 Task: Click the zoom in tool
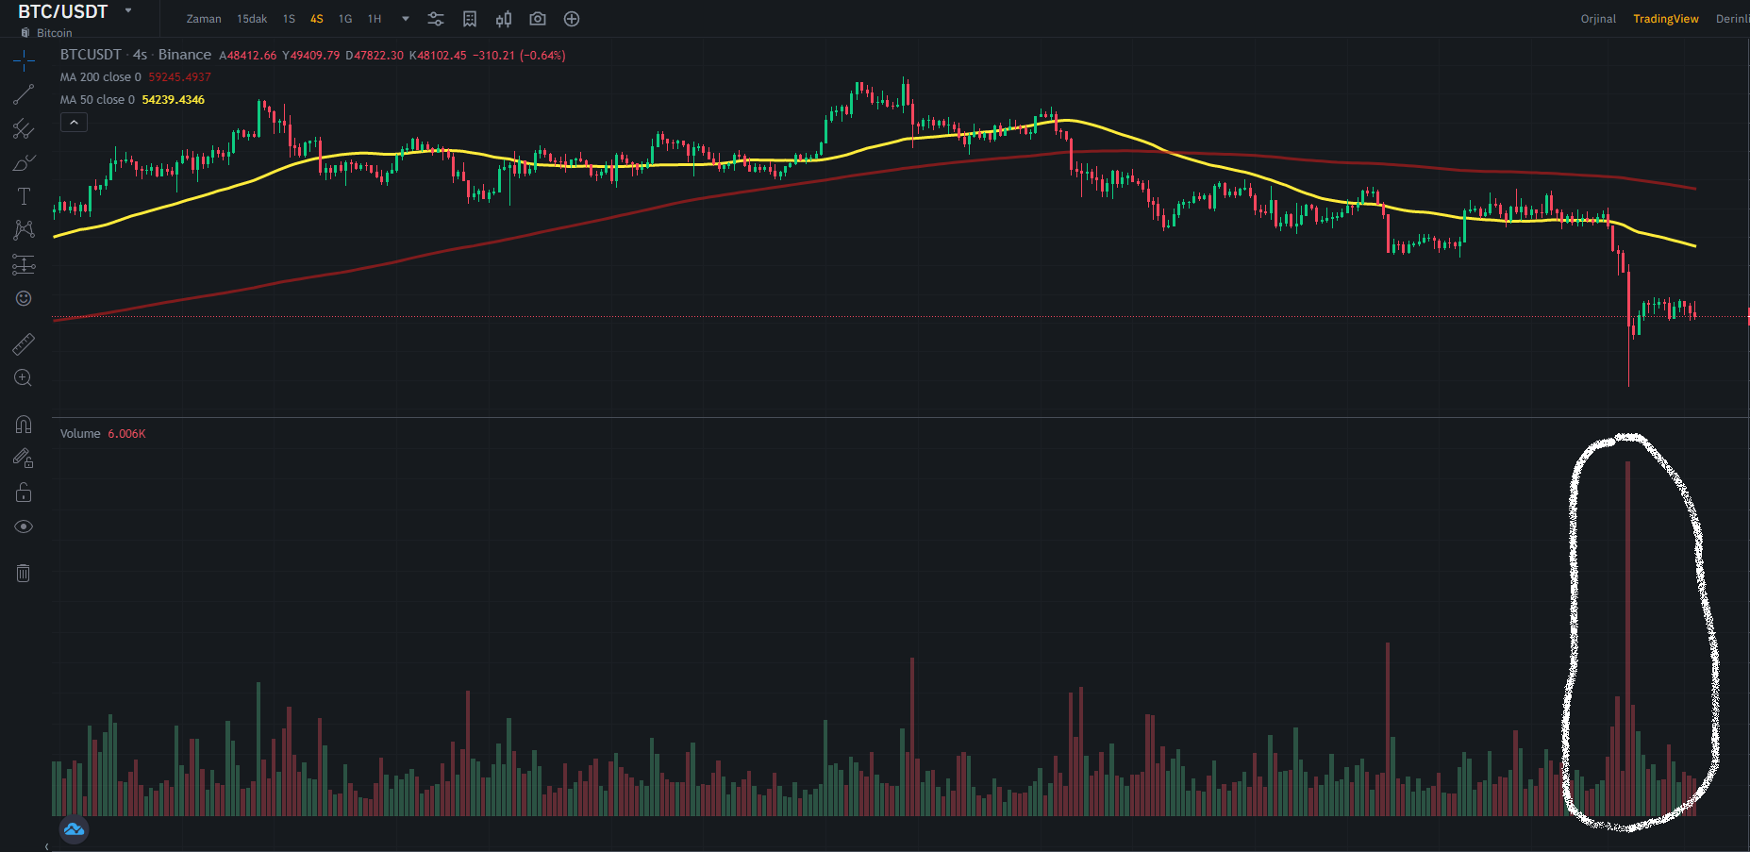24,378
